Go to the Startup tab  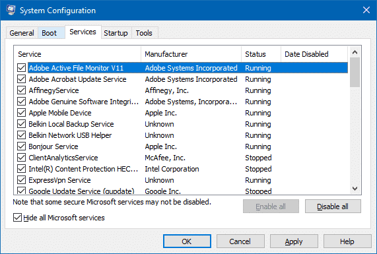point(116,33)
